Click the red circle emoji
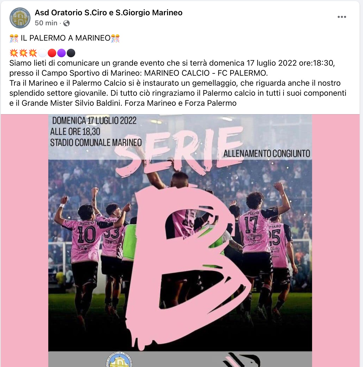The image size is (363, 367). (x=52, y=53)
